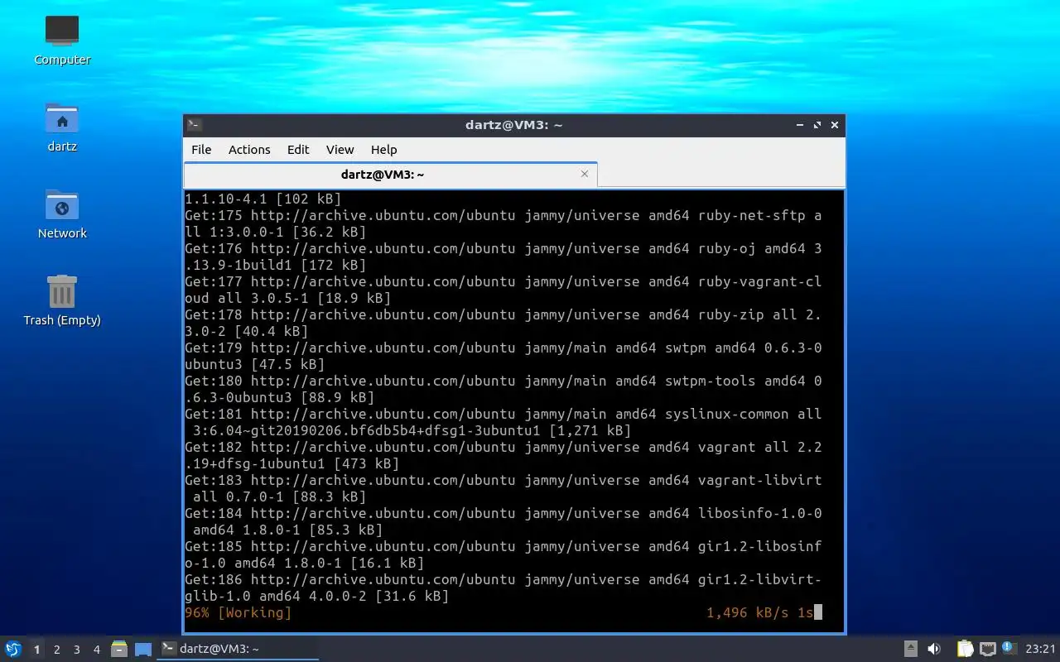Screen dimensions: 1060x662
Task: Click the Get:182 vagrant line in terminal
Action: click(x=503, y=455)
